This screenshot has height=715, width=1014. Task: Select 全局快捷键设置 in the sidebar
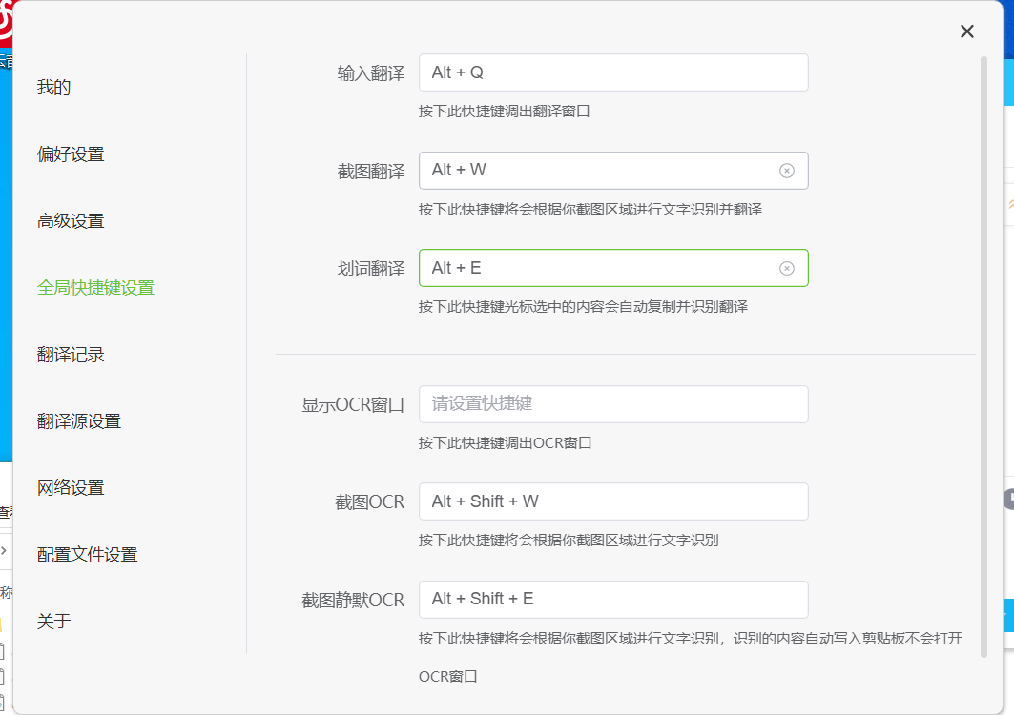point(95,288)
